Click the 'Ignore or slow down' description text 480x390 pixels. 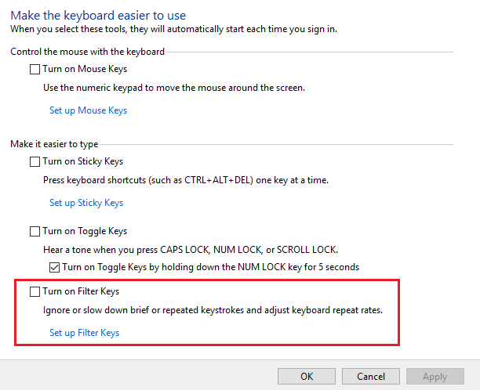(x=213, y=310)
